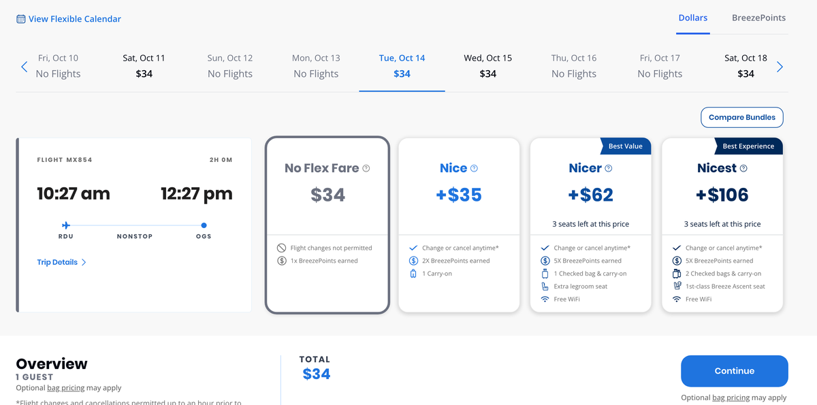Select Wed, Oct 15 date tab
The width and height of the screenshot is (817, 405).
pyautogui.click(x=488, y=66)
